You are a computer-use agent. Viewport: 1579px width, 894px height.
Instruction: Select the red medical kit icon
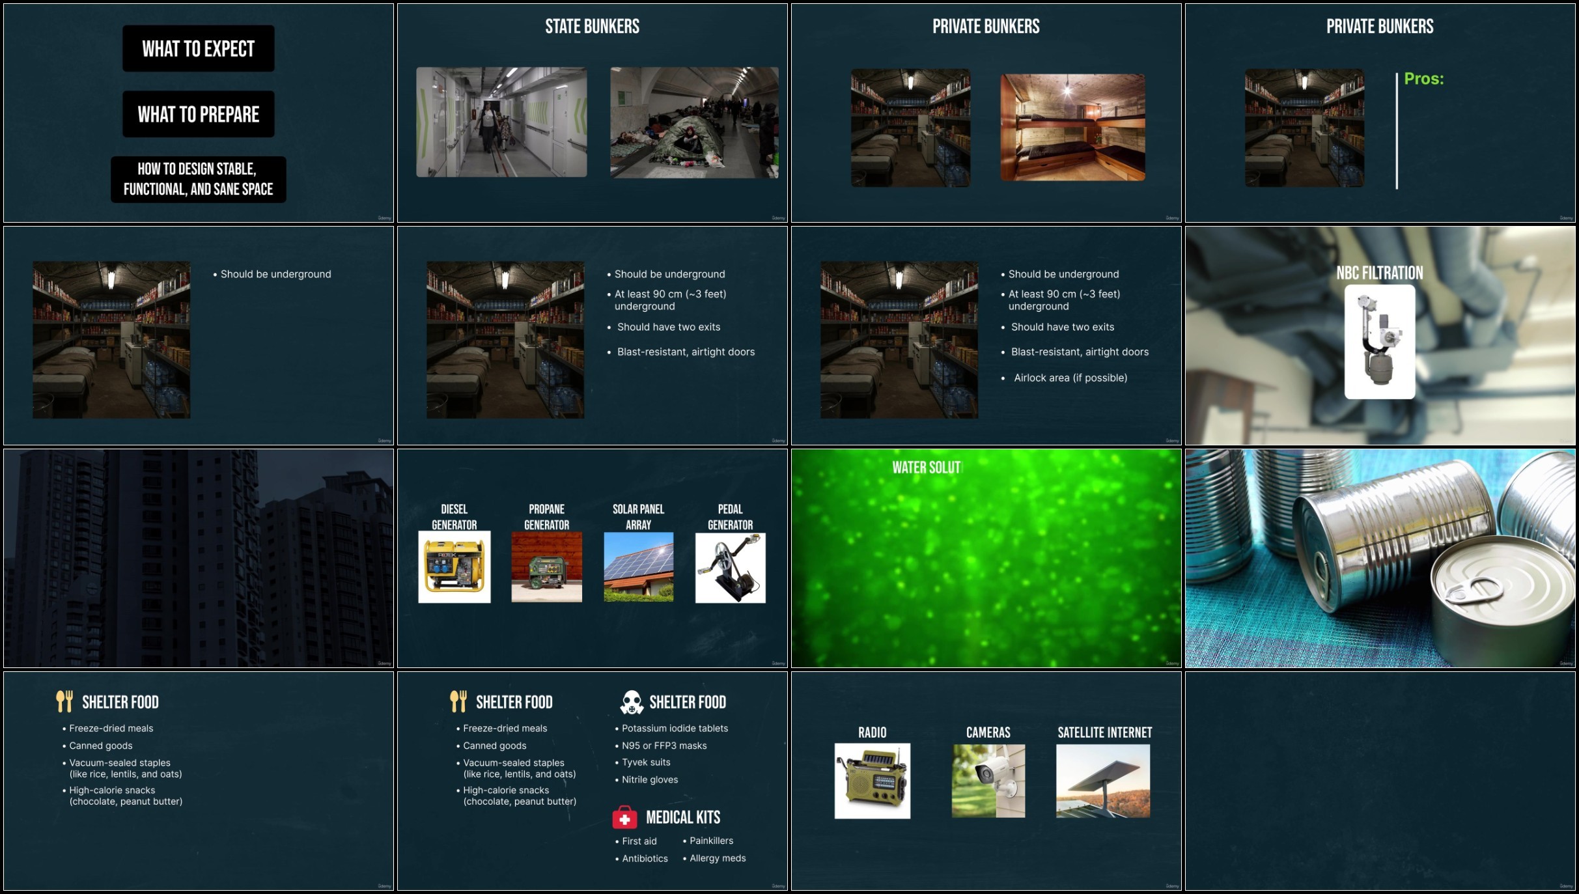tap(624, 817)
